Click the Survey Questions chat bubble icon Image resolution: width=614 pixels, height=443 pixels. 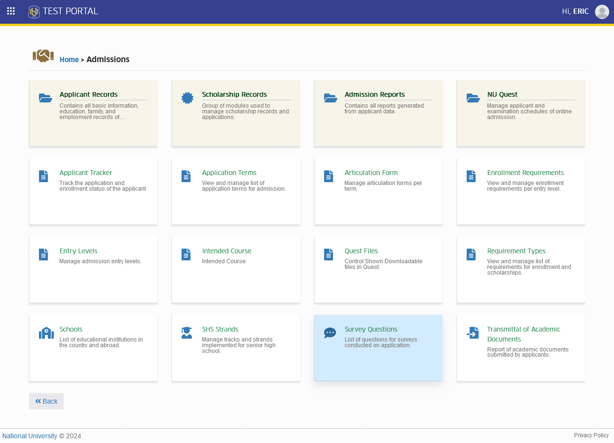click(x=330, y=333)
